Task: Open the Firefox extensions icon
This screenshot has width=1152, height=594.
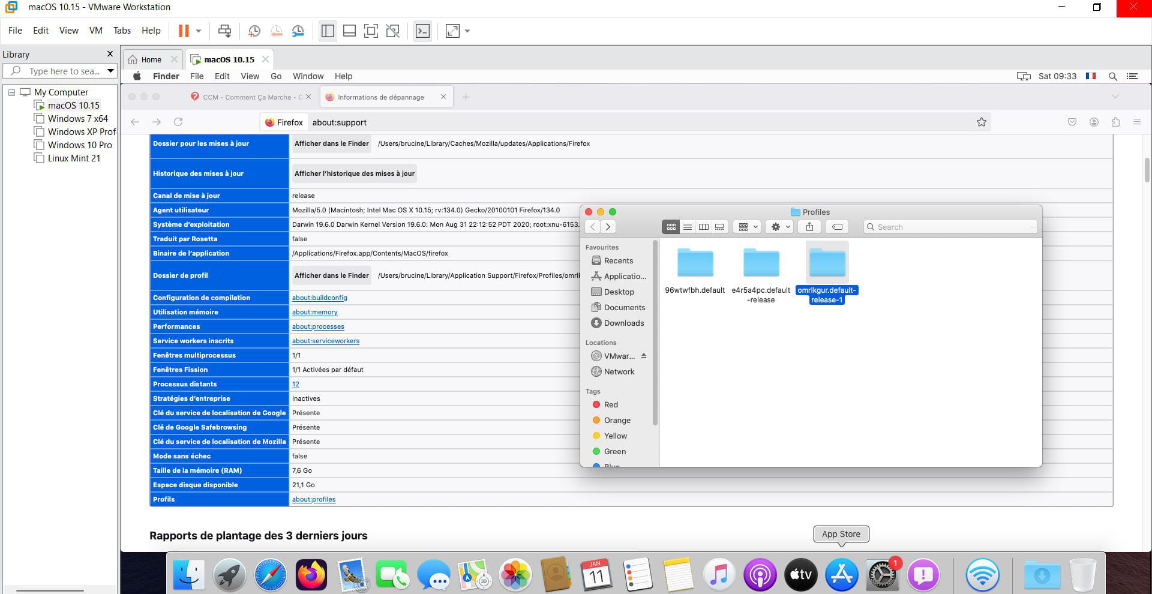Action: click(1115, 122)
